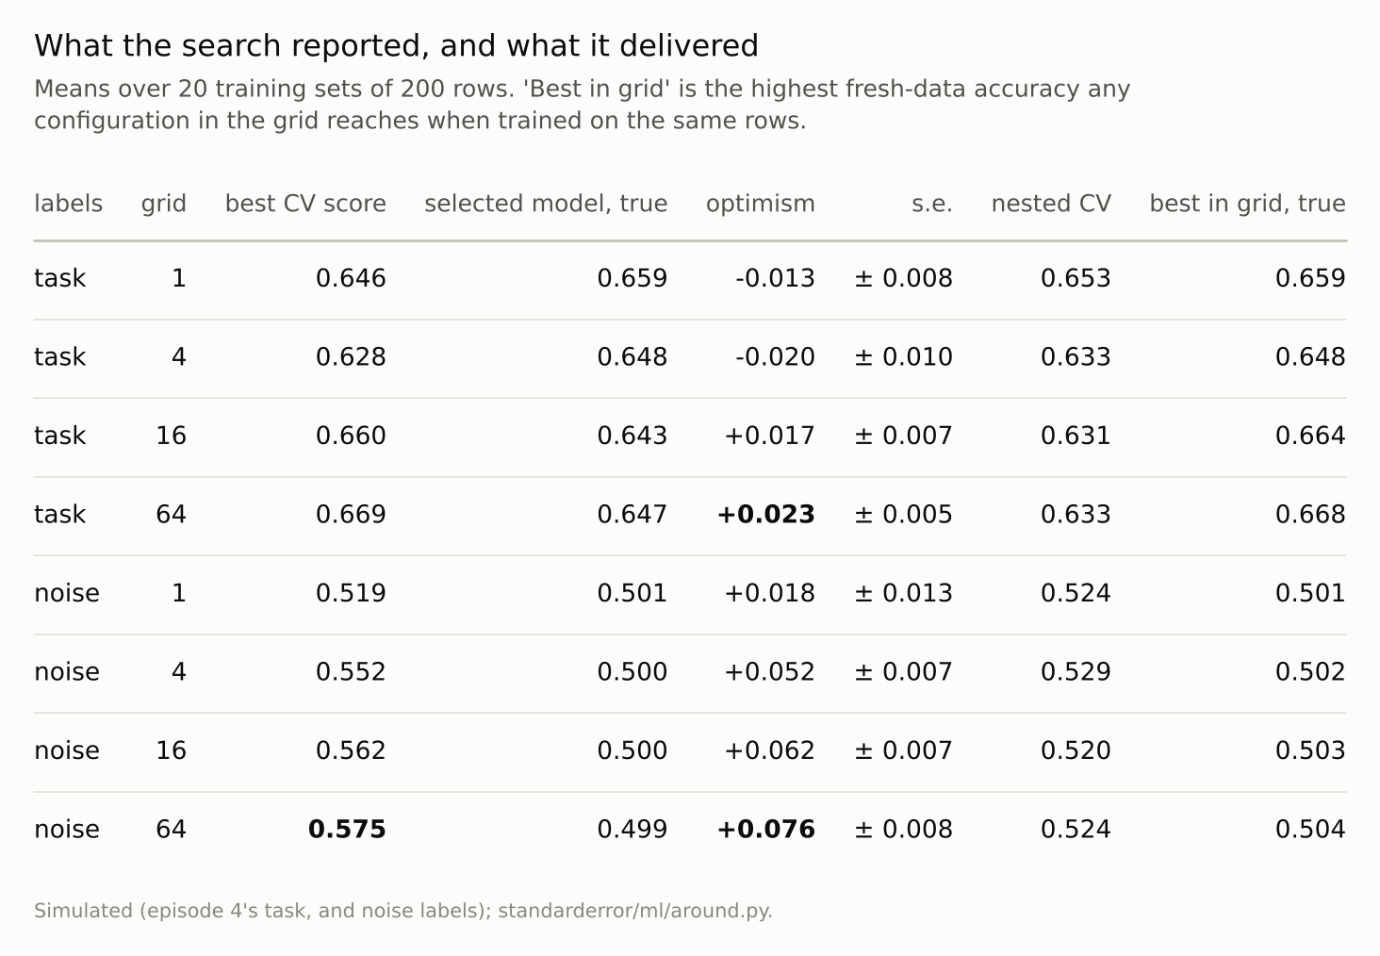Click the +0.062 optimism value
The height and width of the screenshot is (956, 1380).
769,751
